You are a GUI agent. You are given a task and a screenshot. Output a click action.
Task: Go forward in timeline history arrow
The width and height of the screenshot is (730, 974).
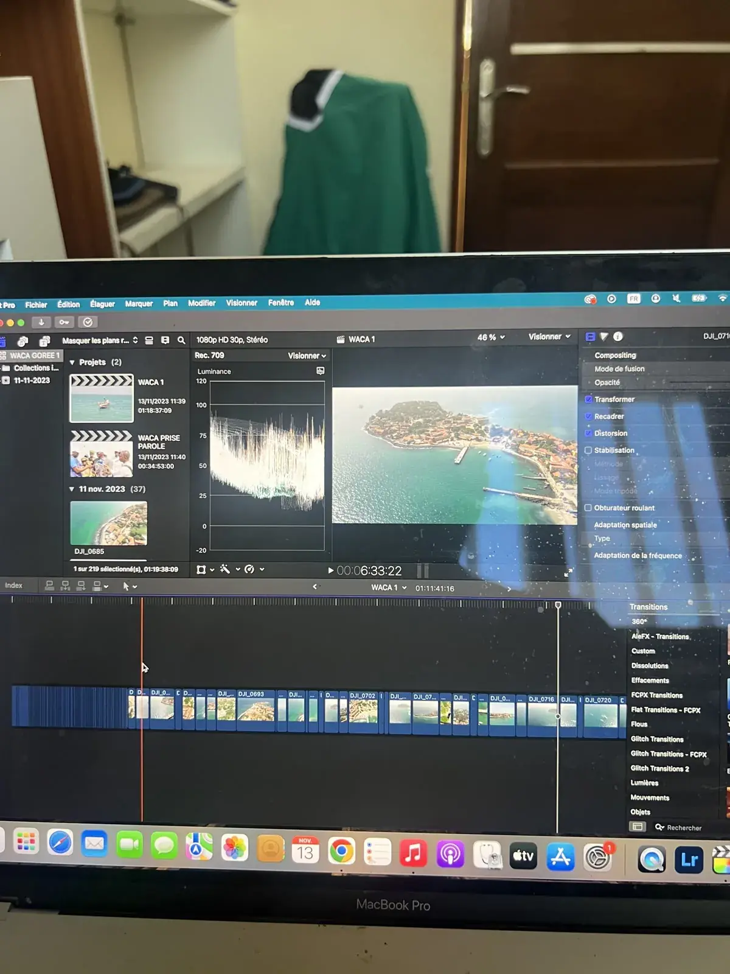click(509, 589)
